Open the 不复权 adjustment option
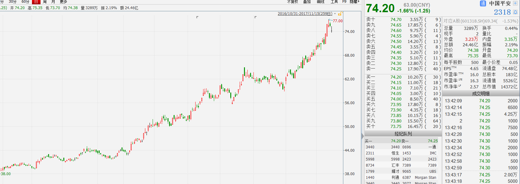 click(292, 2)
